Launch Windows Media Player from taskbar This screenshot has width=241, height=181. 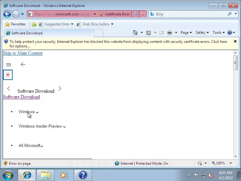click(64, 175)
